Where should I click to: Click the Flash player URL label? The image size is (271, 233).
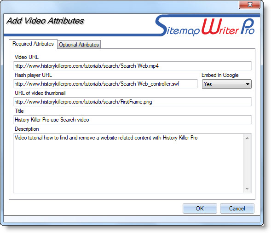pos(33,75)
